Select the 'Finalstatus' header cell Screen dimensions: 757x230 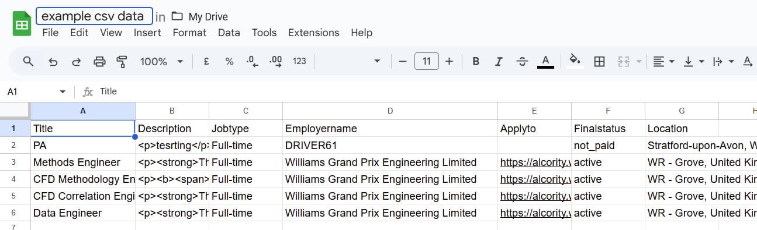coord(608,129)
